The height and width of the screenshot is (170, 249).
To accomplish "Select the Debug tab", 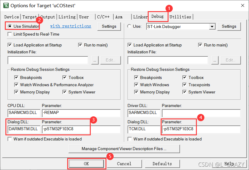I will pyautogui.click(x=158, y=16).
